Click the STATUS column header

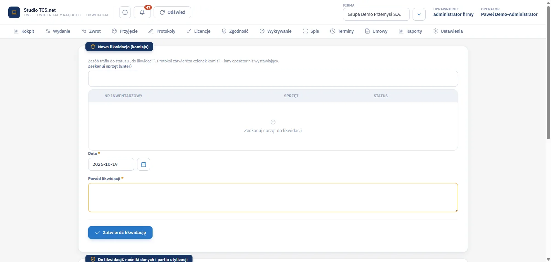tap(381, 96)
